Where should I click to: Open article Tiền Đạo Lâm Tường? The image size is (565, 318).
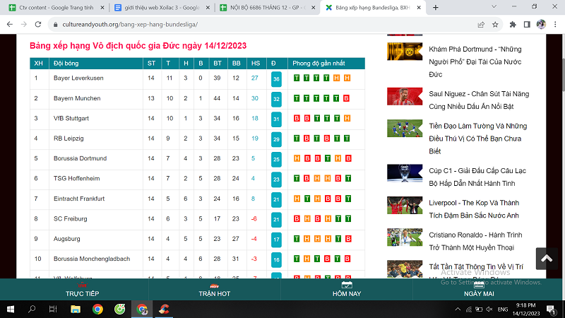coord(478,139)
